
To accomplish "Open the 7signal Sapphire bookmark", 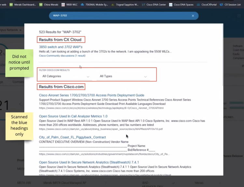I will [x=125, y=5].
